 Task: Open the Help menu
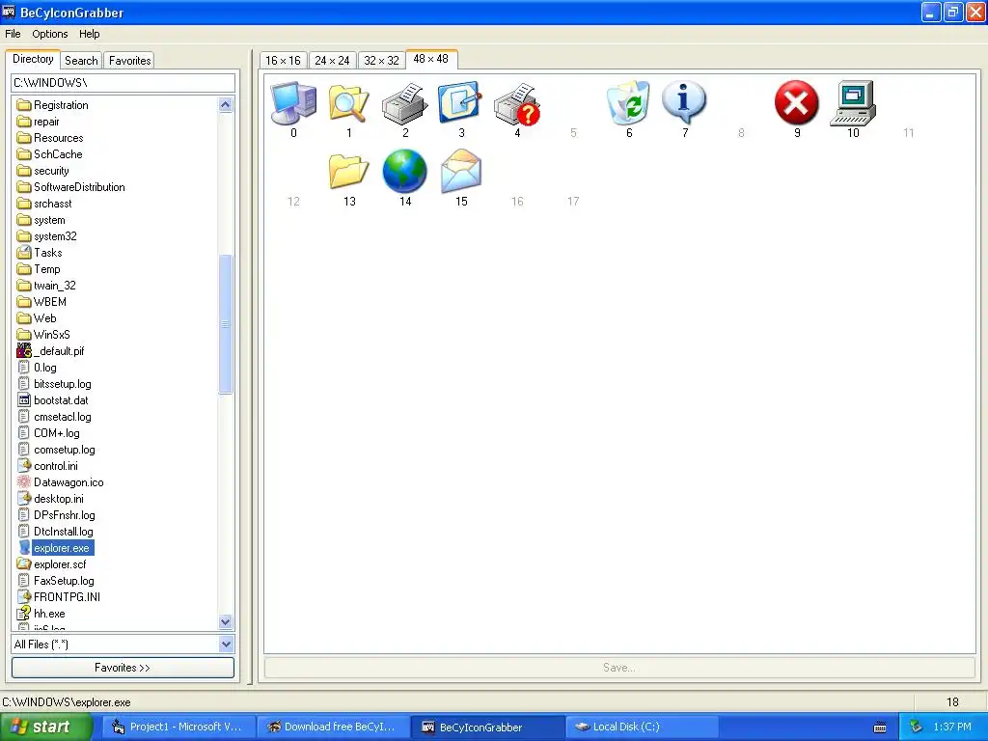(x=89, y=34)
